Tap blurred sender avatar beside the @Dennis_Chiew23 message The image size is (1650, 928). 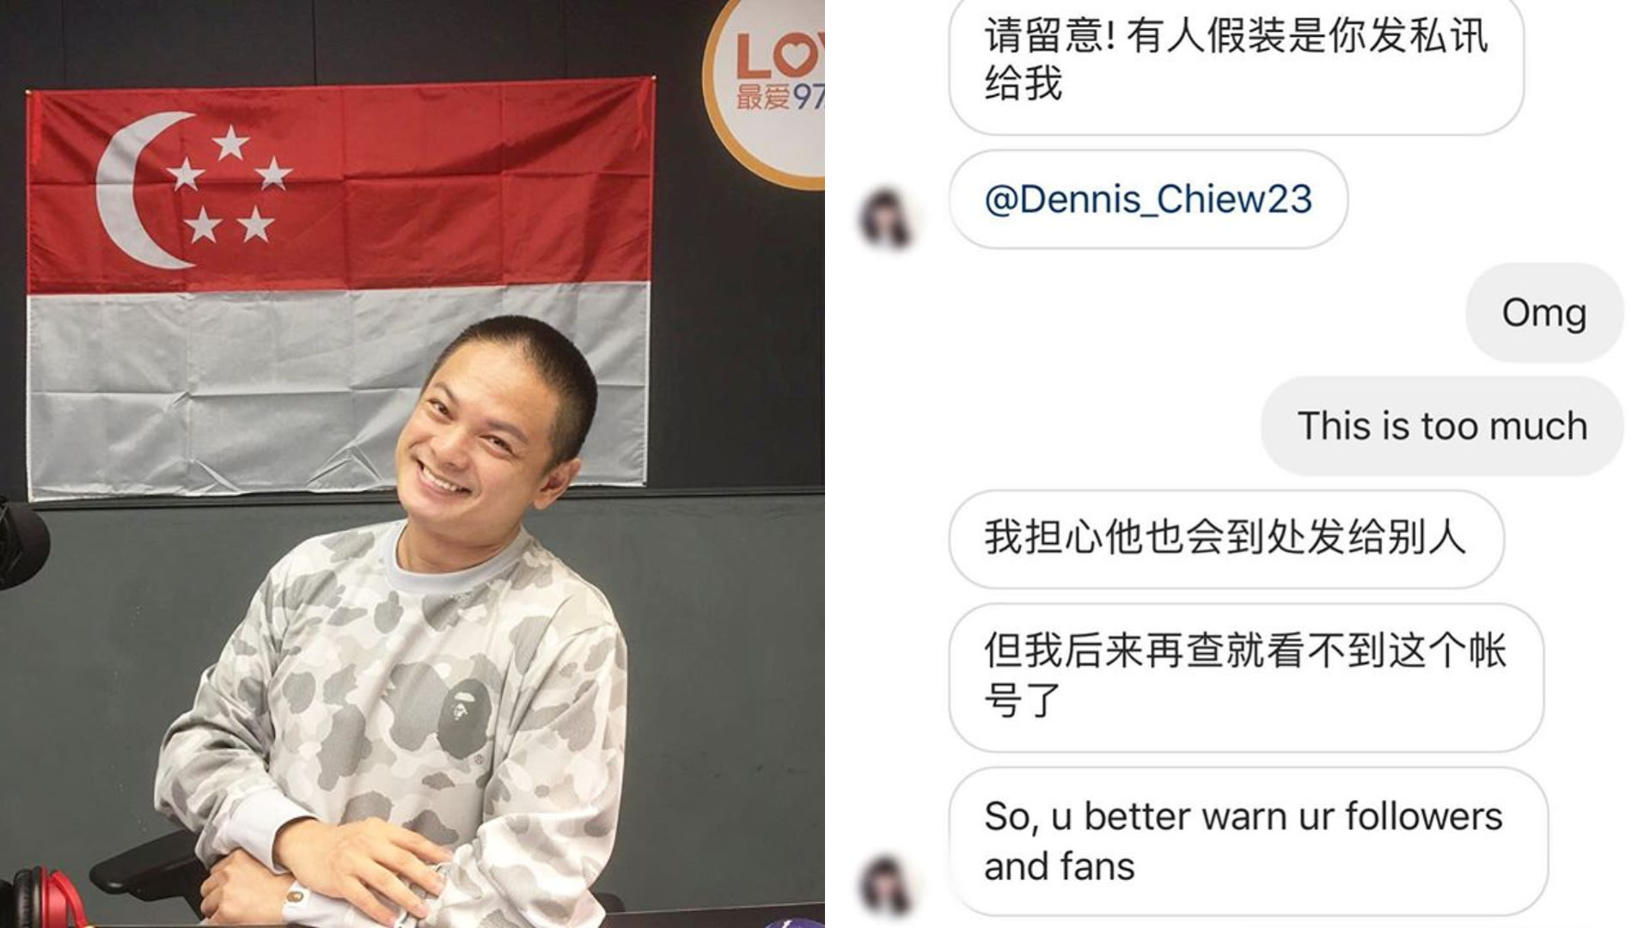coord(886,220)
